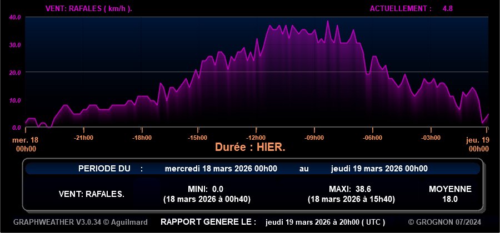
Task: Click the 10.0 label on the y-axis
Action: click(15, 100)
